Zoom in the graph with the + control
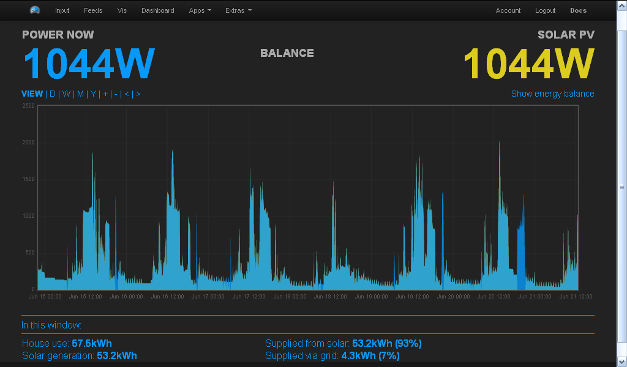Viewport: 627px width, 367px height. [x=105, y=94]
